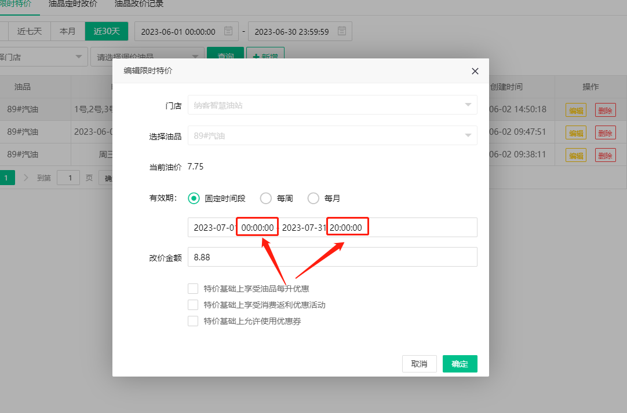This screenshot has height=413, width=627.
Task: Tick 特价基础上享受消费返利优惠活动 checkbox
Action: tap(193, 305)
